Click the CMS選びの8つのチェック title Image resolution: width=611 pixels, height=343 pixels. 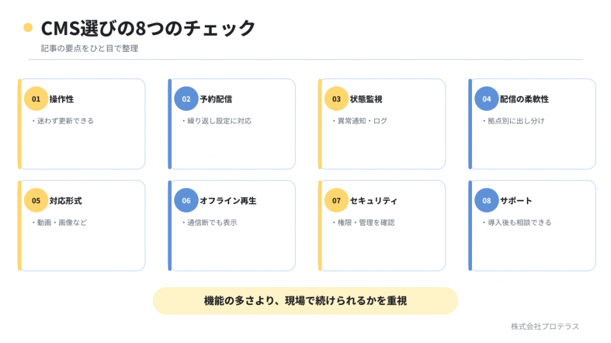pos(148,28)
